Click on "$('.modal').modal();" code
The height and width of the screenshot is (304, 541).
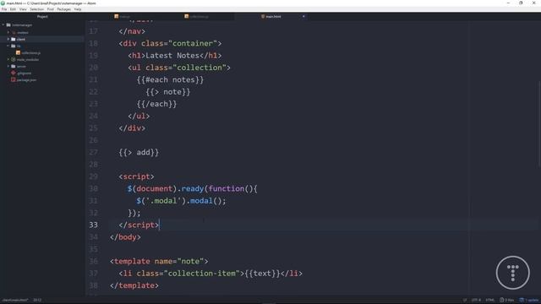pos(181,201)
